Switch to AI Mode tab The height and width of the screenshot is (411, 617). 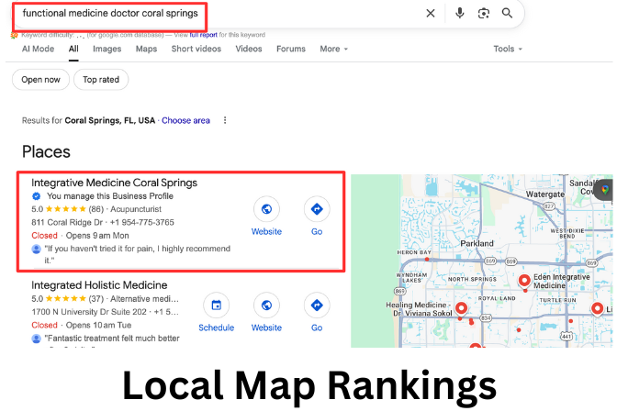coord(38,49)
